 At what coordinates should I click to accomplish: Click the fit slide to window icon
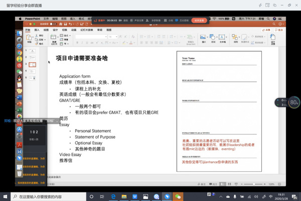tap(279, 184)
